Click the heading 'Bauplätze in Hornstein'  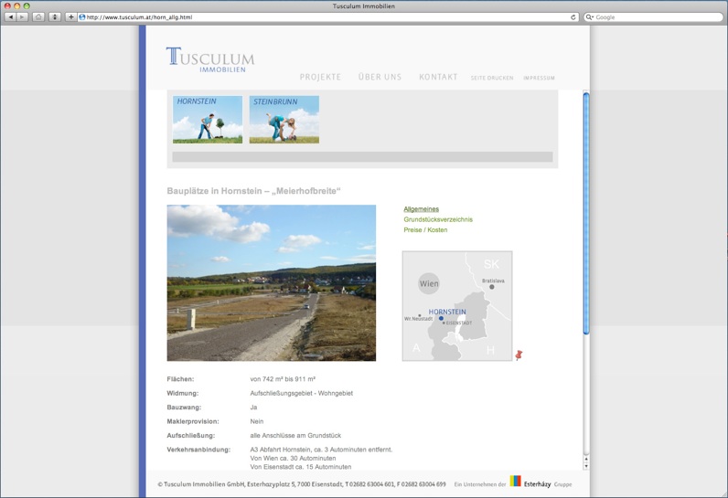point(254,191)
